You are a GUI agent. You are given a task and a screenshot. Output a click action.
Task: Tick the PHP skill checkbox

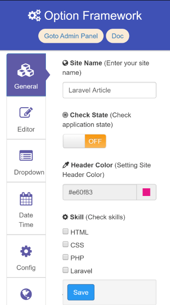tap(66, 257)
